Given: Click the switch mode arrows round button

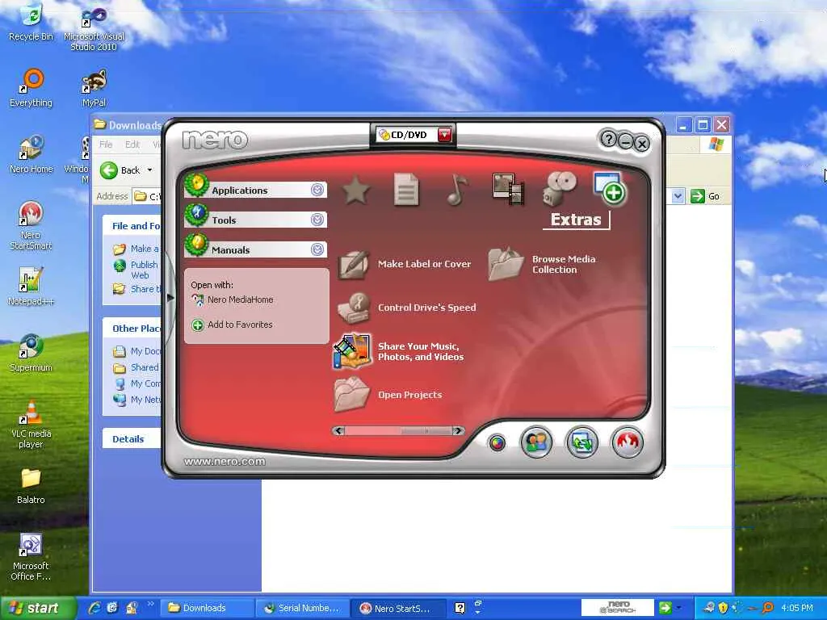Looking at the screenshot, I should pos(582,442).
